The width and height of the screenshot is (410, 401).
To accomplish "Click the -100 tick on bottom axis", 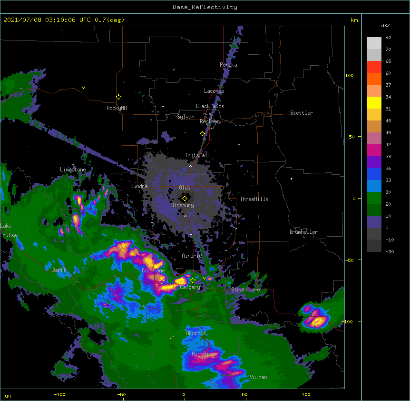I will tap(59, 394).
